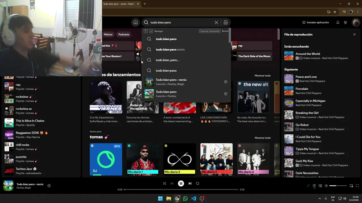Close the Fila de reproducción panel
Image resolution: width=362 pixels, height=203 pixels.
point(354,34)
